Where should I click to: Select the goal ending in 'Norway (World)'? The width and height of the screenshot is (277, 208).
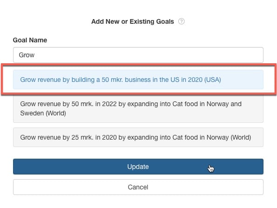[x=138, y=137]
